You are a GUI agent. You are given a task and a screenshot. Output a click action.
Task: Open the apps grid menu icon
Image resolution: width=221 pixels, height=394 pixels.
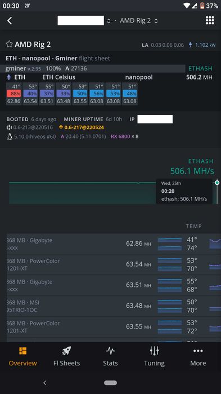pos(210,20)
